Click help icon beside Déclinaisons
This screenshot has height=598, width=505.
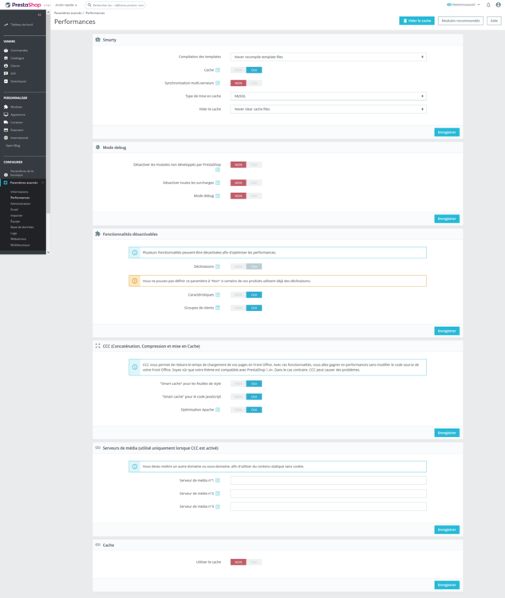point(218,266)
